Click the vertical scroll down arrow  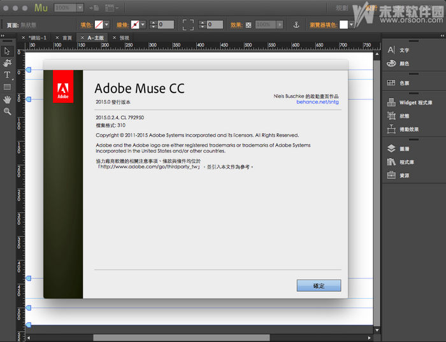click(x=377, y=330)
